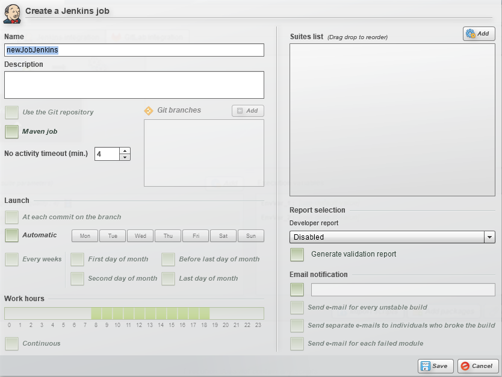Enable Use the Git repository checkbox

tap(12, 113)
